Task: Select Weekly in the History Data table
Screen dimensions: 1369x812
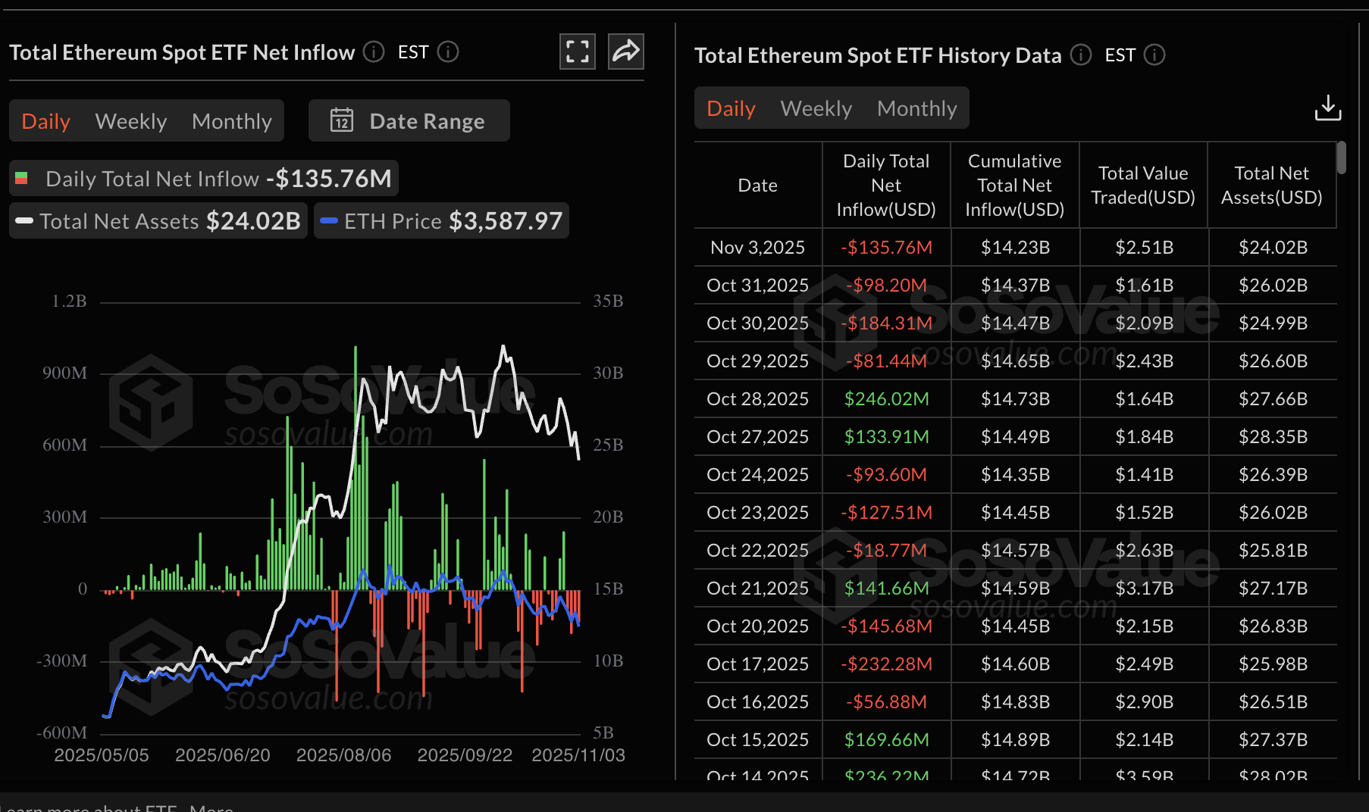Action: click(x=816, y=108)
